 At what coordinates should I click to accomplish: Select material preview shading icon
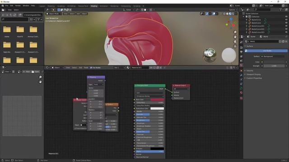click(x=230, y=14)
